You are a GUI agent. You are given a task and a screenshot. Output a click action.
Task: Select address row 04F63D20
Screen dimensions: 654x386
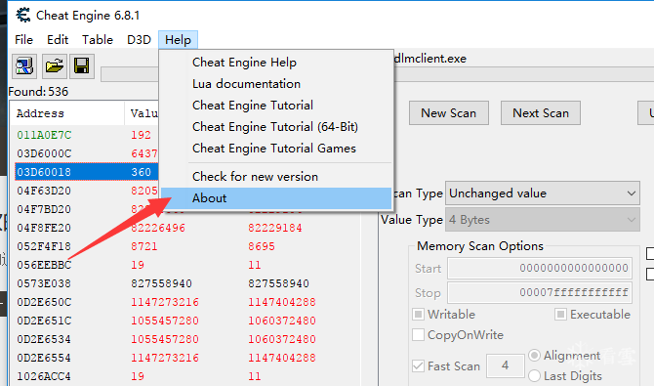[x=44, y=191]
